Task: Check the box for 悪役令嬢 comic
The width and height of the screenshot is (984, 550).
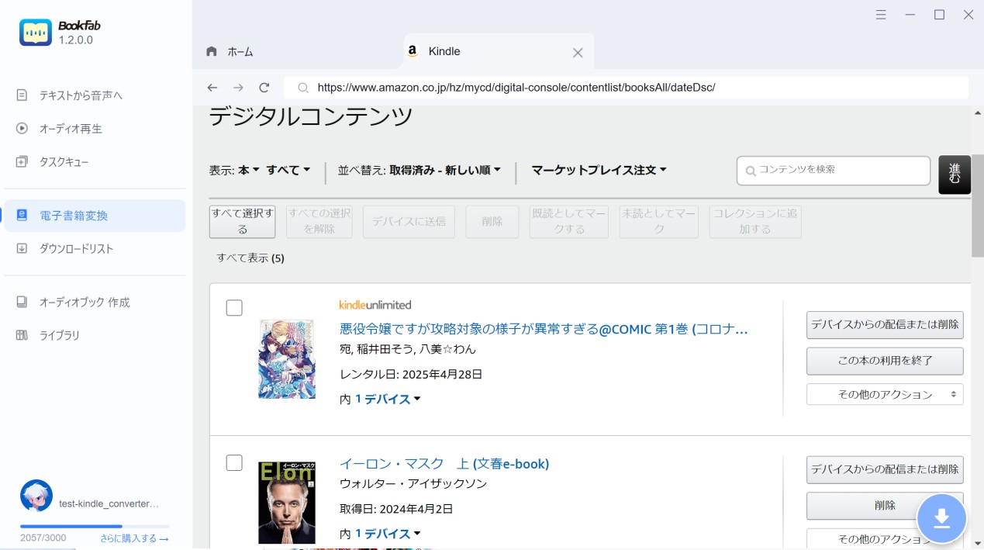Action: (234, 308)
